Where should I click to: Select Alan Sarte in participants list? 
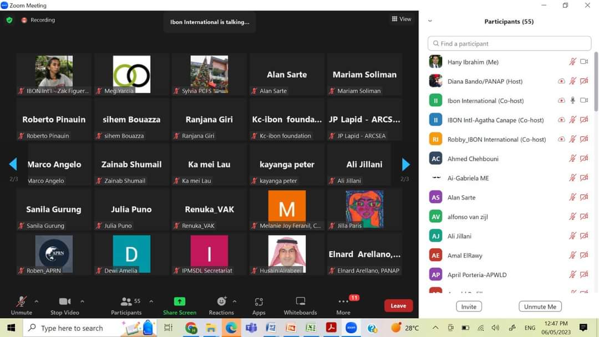click(509, 197)
